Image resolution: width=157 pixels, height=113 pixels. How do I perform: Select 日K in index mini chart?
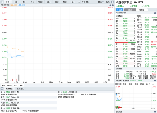tap(124, 84)
